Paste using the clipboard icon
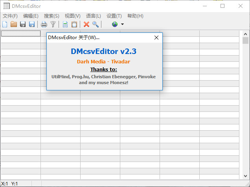 tap(74, 24)
